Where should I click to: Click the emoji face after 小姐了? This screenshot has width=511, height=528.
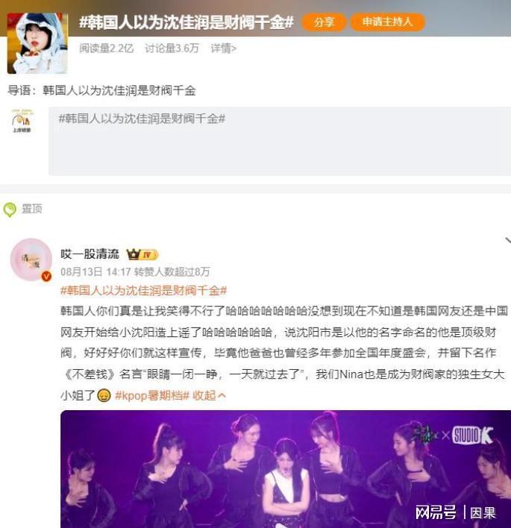point(104,395)
